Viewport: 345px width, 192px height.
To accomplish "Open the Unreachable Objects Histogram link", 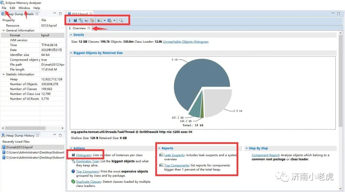I will pyautogui.click(x=186, y=41).
